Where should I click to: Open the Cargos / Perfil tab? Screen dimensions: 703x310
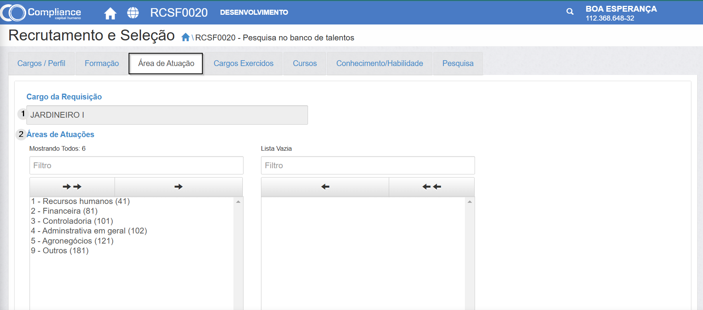pos(41,63)
